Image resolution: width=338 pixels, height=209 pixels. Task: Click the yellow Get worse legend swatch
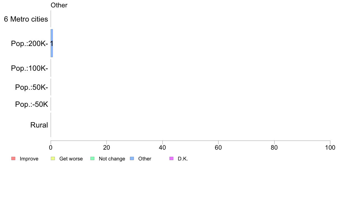(53, 159)
